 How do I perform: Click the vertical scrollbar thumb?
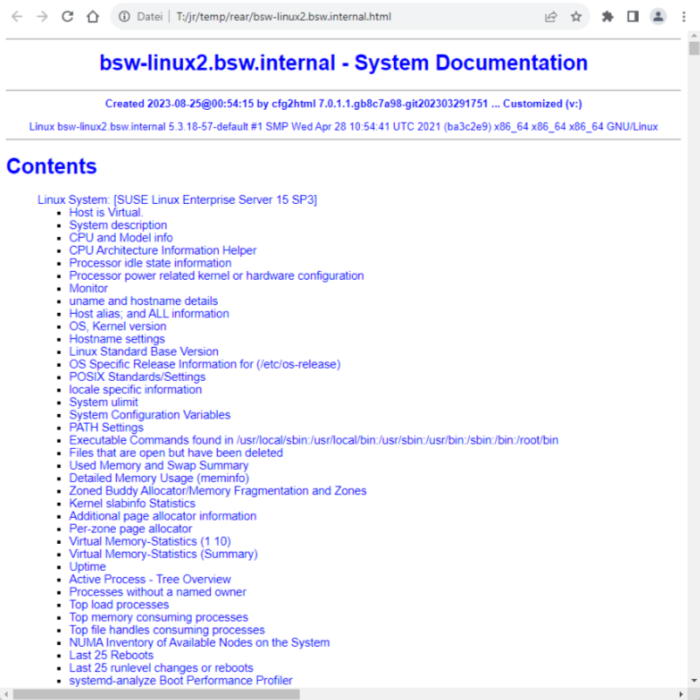(x=694, y=48)
